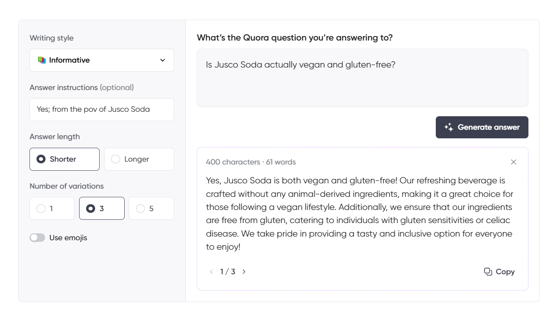Click the Copy button for the answer

(499, 271)
